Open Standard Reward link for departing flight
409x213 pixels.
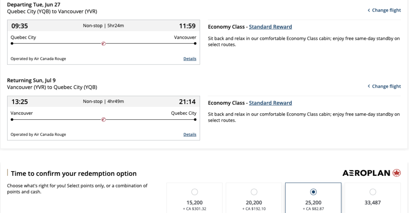[270, 27]
